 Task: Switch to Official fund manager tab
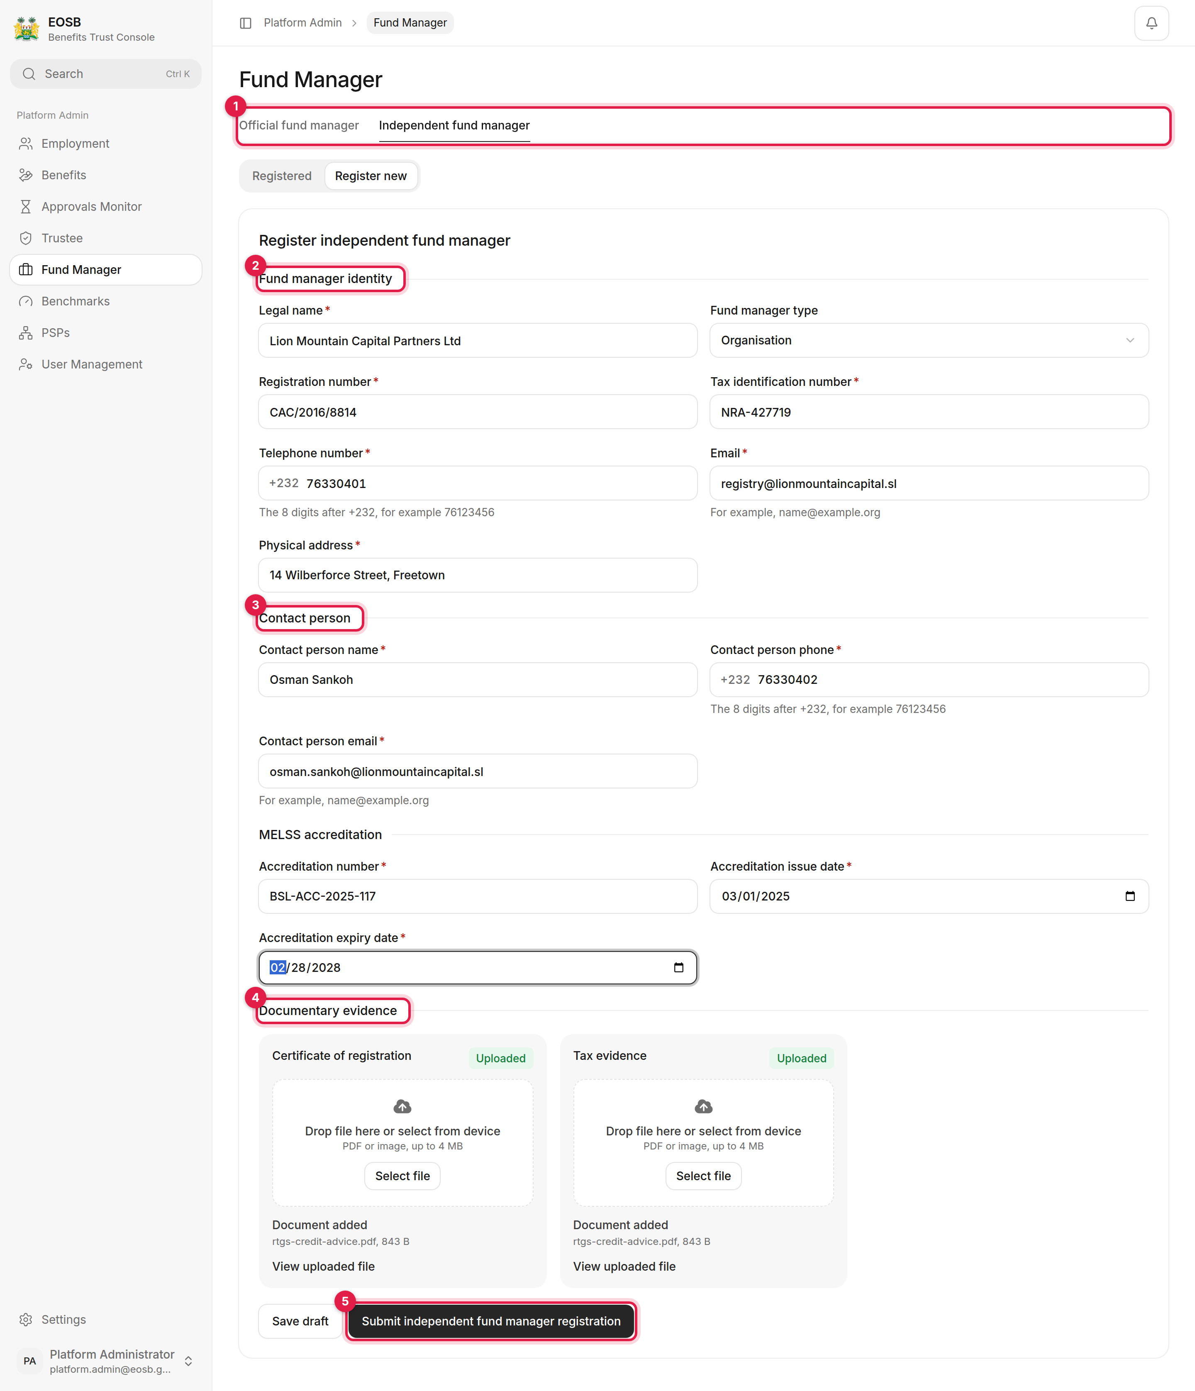(x=299, y=126)
